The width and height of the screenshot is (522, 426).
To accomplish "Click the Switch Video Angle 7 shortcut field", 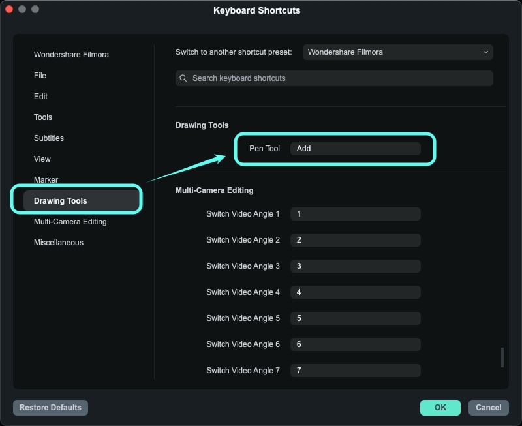I will click(x=356, y=370).
